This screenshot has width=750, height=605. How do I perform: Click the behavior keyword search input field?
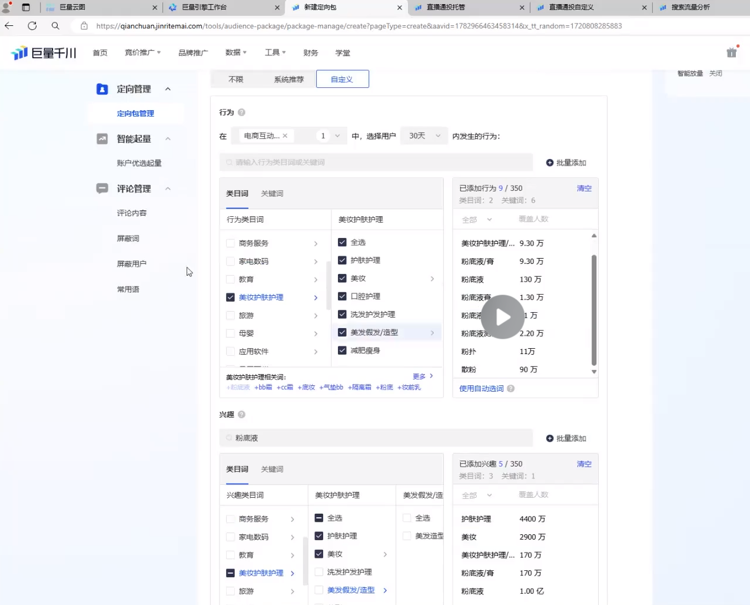click(x=377, y=163)
